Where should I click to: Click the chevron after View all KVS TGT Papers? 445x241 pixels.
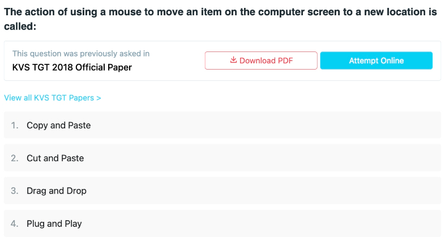click(99, 98)
